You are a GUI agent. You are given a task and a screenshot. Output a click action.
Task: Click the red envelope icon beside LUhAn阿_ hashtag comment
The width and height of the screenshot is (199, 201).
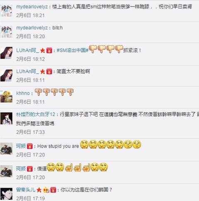pos(49,51)
